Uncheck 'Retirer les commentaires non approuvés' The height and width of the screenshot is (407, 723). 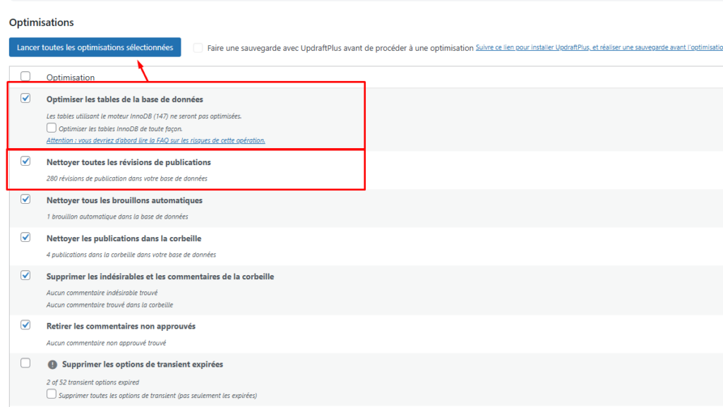pyautogui.click(x=26, y=325)
